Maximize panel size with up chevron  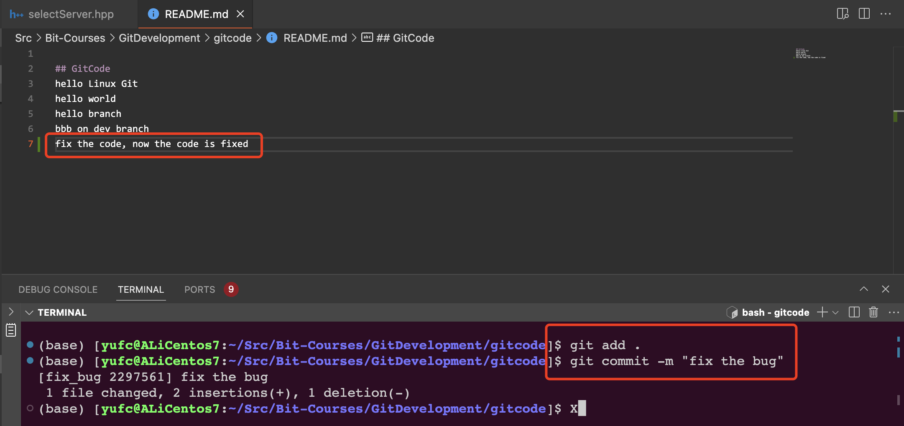coord(864,289)
